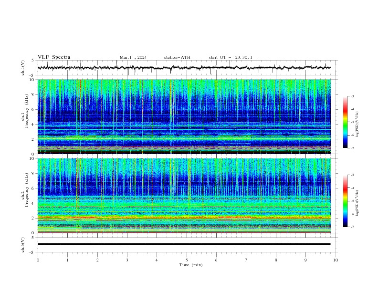378x292 pixels.
Task: Click the 'Time (min)' axis label
Action: [191, 265]
